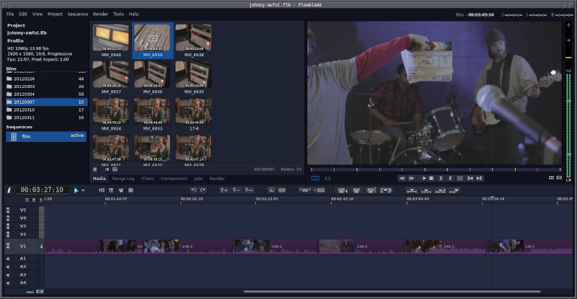This screenshot has width=577, height=299.
Task: Click the timecode display 00:03:27:10
Action: (42, 189)
